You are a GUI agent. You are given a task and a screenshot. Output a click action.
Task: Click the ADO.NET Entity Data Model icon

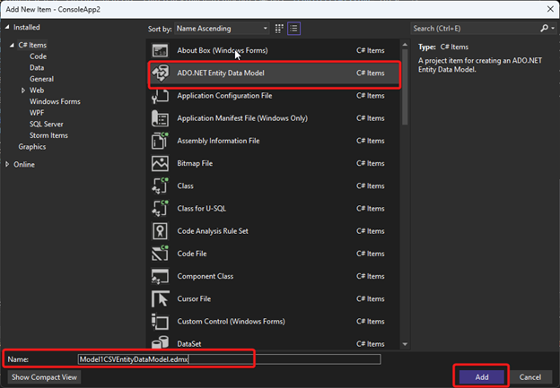tap(161, 73)
